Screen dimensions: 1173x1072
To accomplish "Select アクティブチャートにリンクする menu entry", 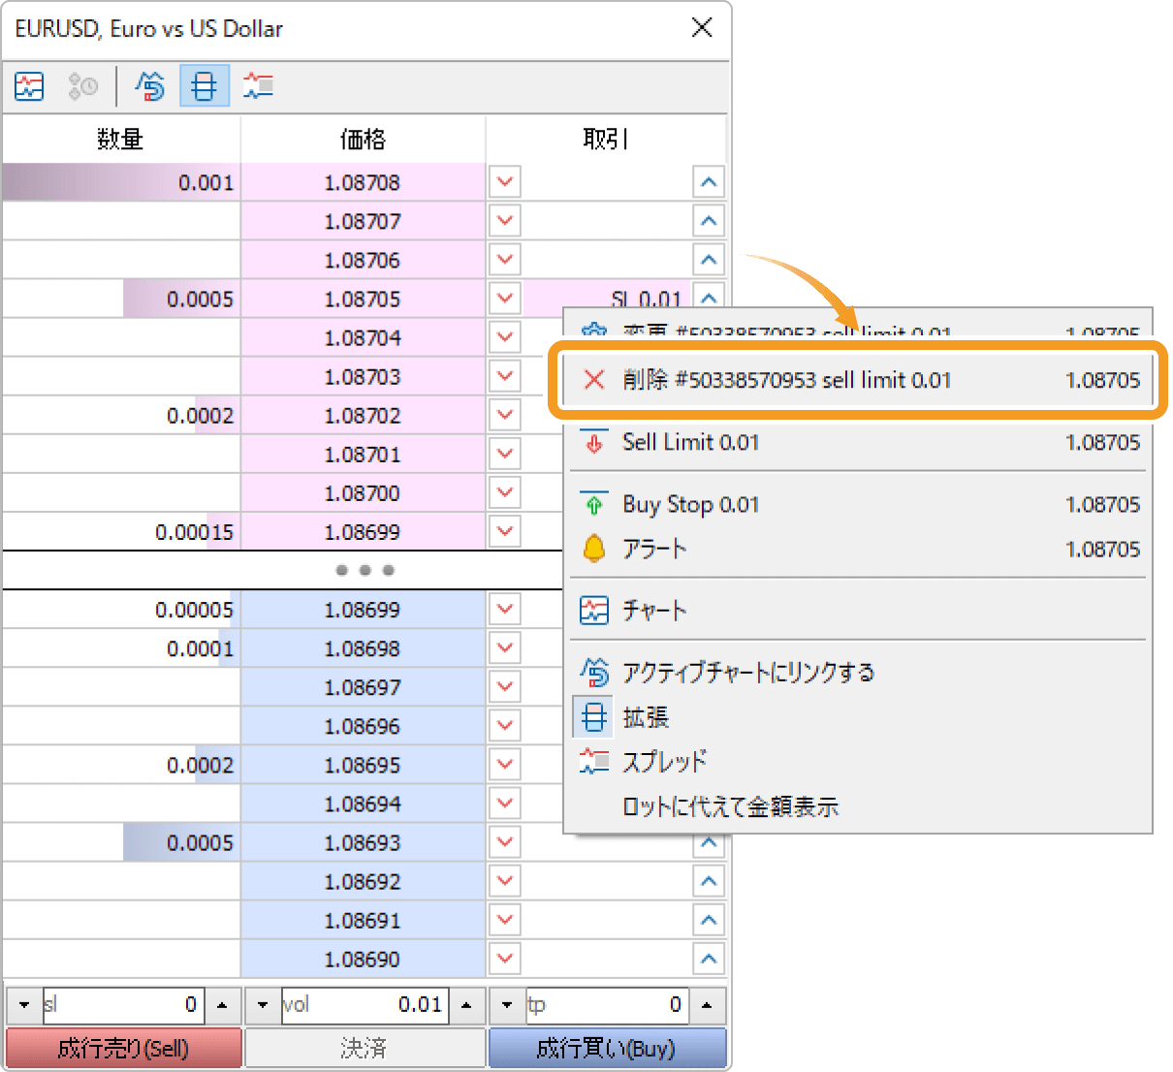I will coord(858,672).
